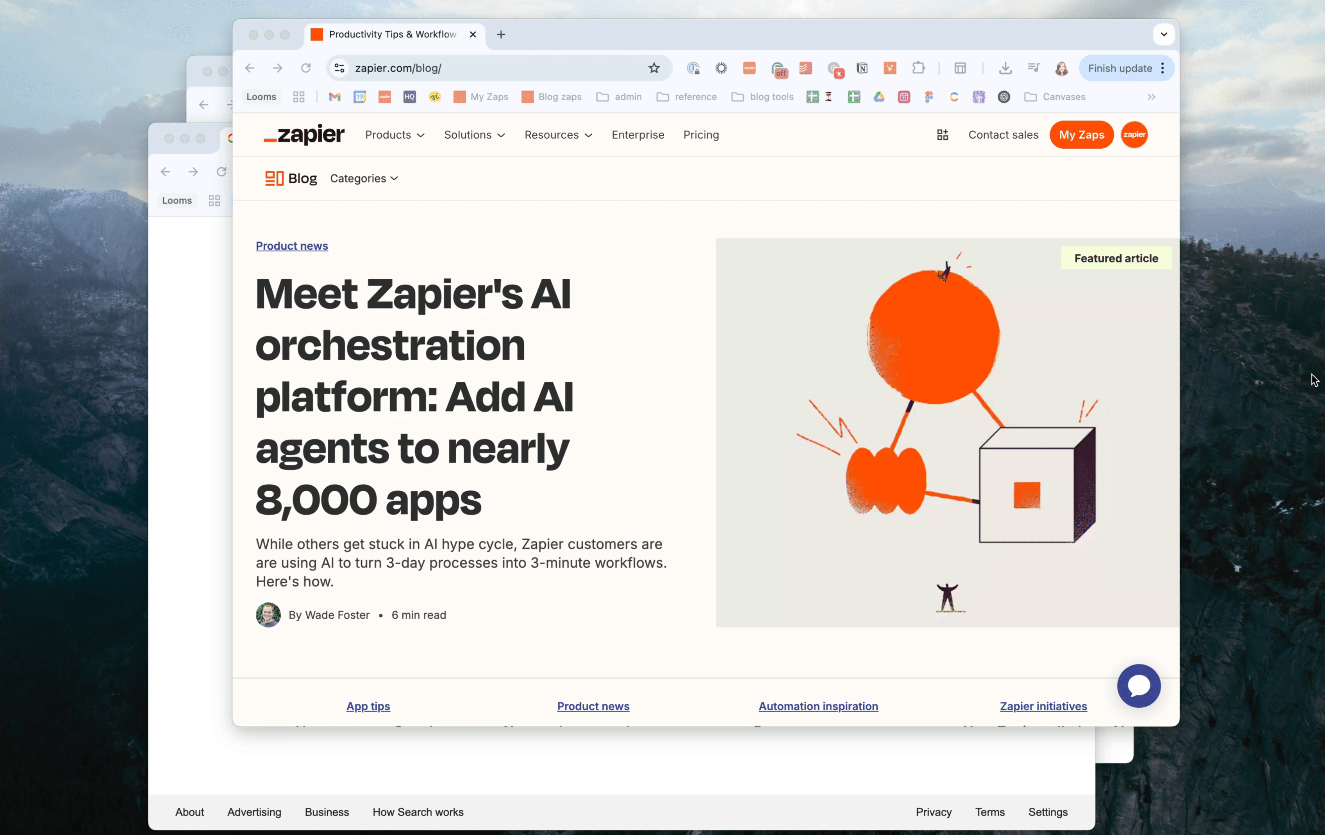Viewport: 1325px width, 835px height.
Task: Open the yellow circle bookmark icon
Action: pyautogui.click(x=435, y=97)
